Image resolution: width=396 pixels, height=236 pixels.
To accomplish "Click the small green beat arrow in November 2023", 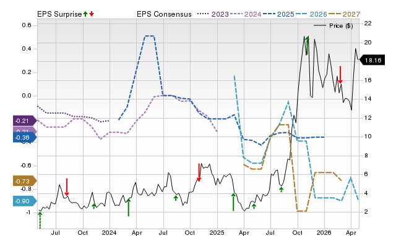I will click(x=94, y=206).
